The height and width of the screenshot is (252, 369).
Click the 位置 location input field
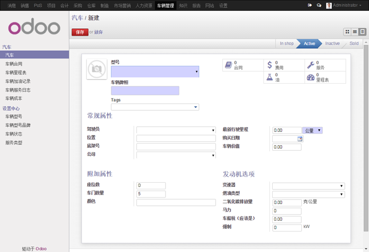(176, 139)
